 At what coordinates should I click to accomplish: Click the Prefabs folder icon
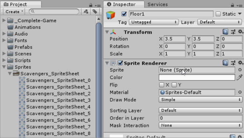tap(10, 47)
